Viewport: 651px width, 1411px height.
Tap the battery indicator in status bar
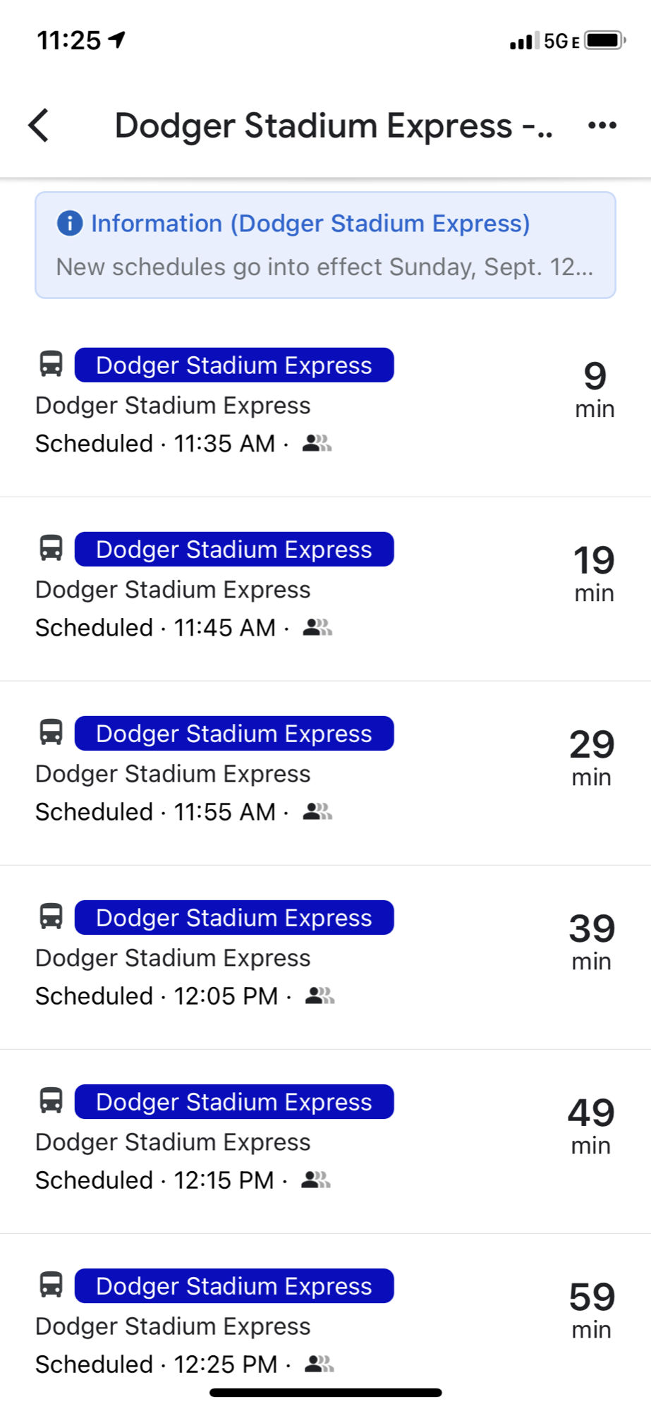(604, 40)
